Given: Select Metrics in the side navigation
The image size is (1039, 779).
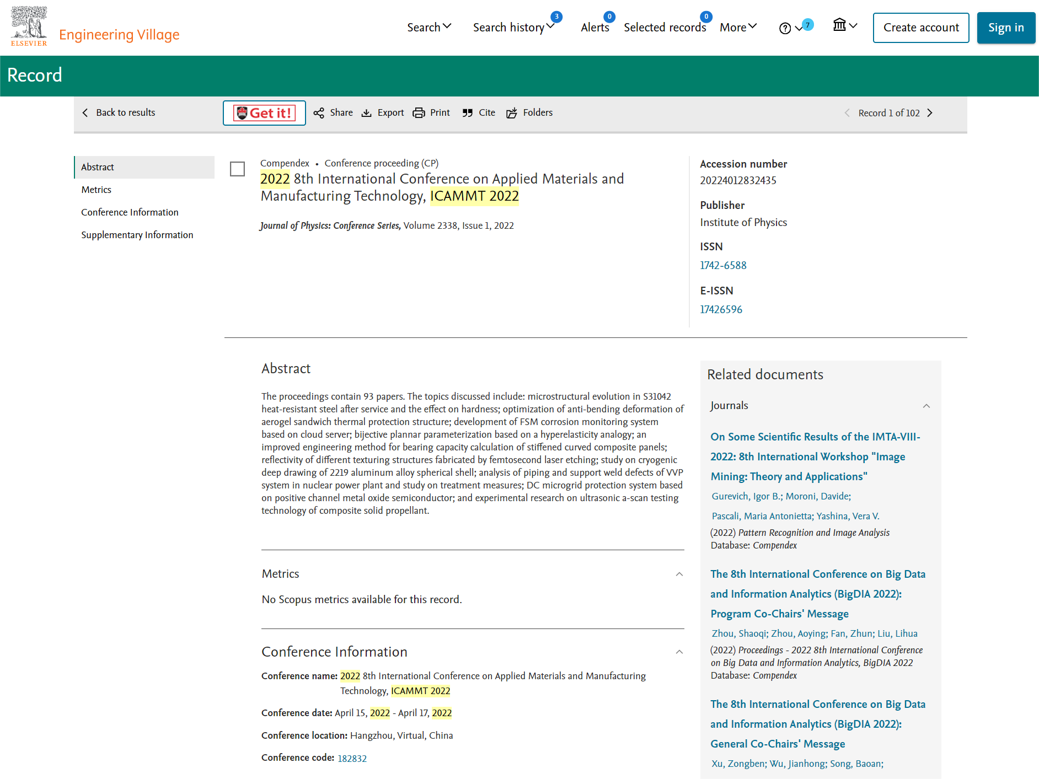Looking at the screenshot, I should (x=97, y=190).
